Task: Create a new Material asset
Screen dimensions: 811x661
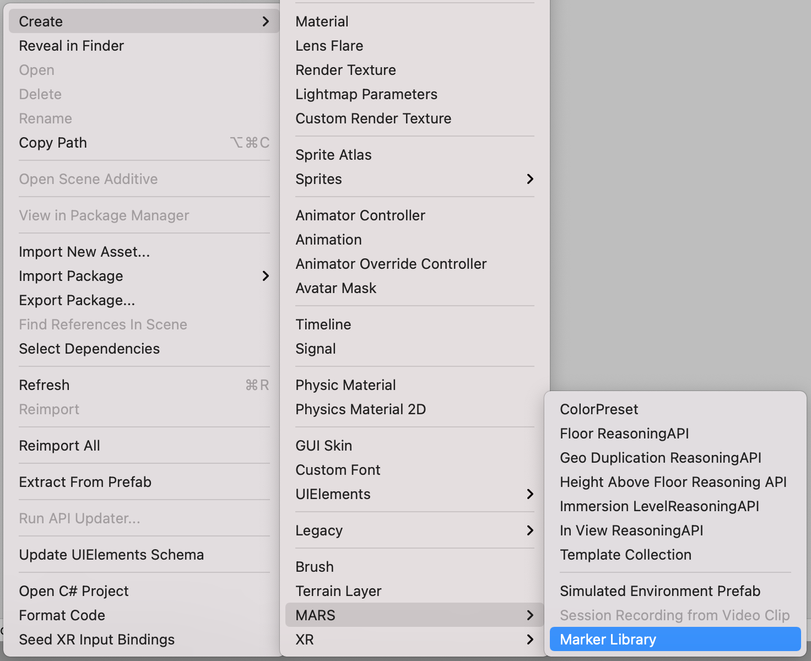Action: tap(322, 21)
